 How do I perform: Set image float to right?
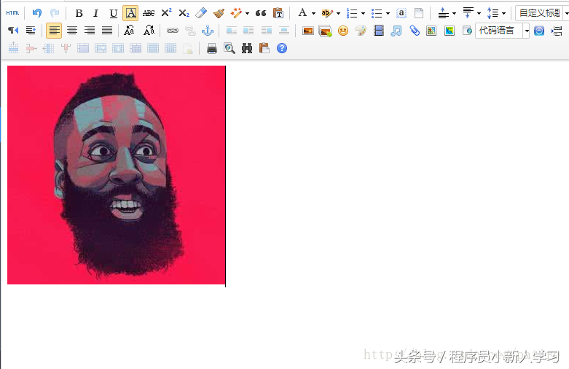[267, 31]
